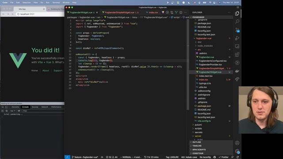
Task: Open the Network tab in DevTools
Action: pos(45,107)
